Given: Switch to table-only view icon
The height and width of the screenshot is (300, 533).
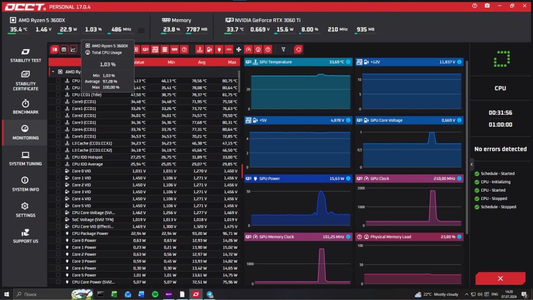Looking at the screenshot, I should tap(63, 50).
